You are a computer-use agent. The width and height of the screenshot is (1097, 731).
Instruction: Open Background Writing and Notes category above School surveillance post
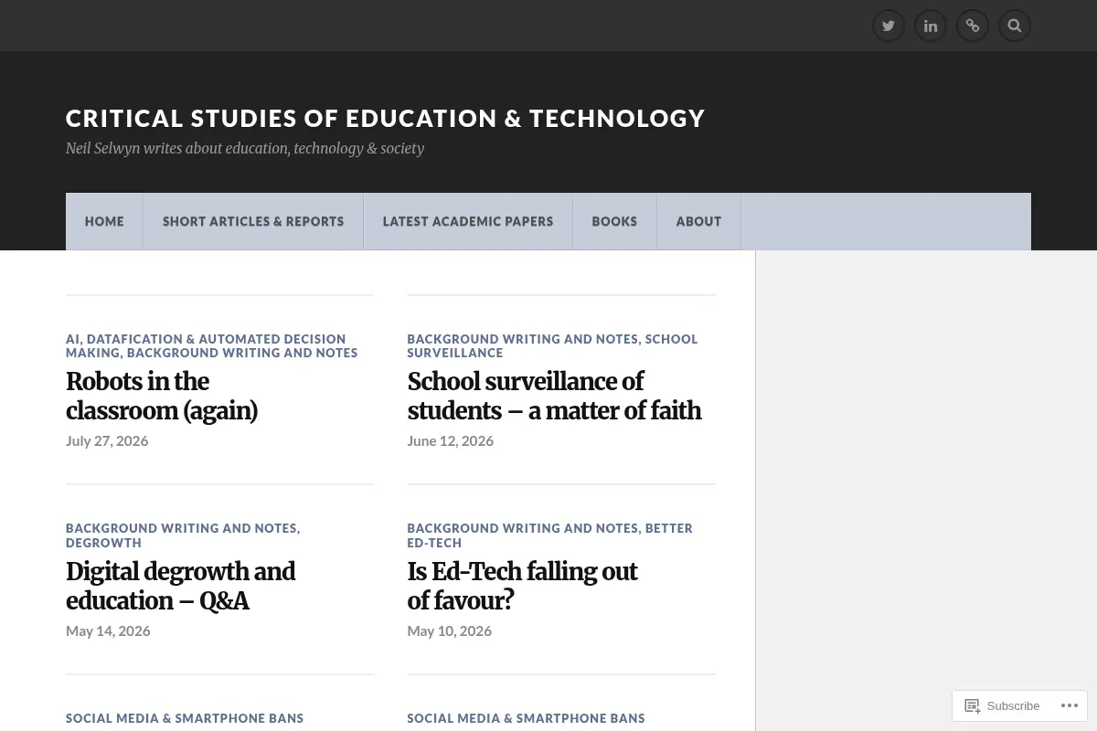click(x=522, y=339)
